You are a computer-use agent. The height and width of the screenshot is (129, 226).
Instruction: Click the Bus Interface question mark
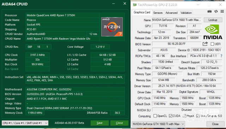221,56
